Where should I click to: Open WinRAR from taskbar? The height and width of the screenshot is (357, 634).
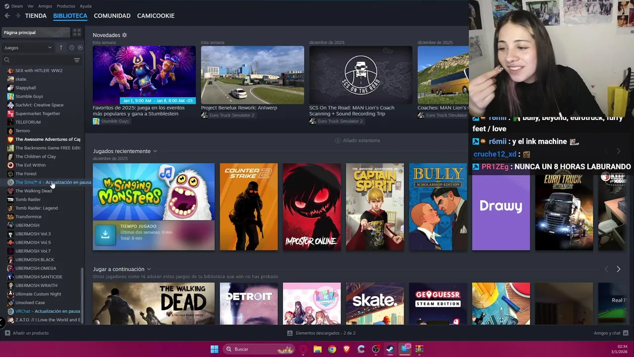pyautogui.click(x=419, y=349)
